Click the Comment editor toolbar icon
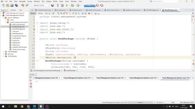Image resolution: width=195 pixels, height=109 pixels. pos(95,13)
